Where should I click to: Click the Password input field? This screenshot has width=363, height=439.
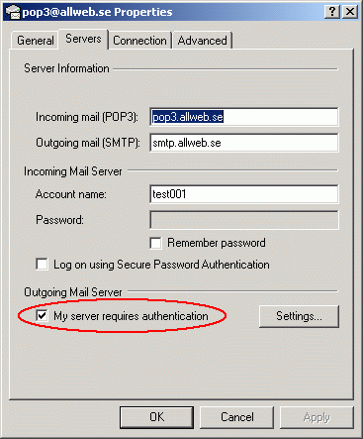coord(244,220)
